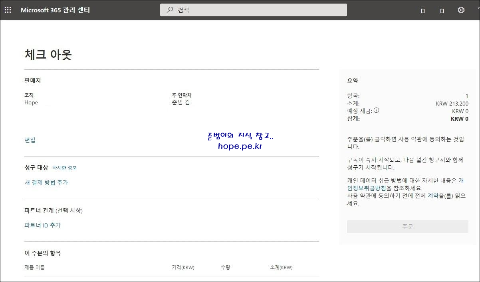Click the 가격(KRW) column header
This screenshot has width=480, height=282.
pos(183,268)
